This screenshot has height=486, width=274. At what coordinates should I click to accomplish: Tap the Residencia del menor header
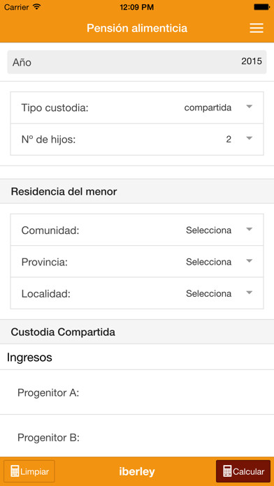pos(64,191)
